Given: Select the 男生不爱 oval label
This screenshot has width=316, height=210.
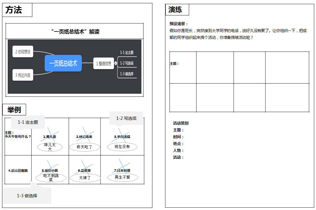Looking at the screenshot, I should click(x=122, y=177).
